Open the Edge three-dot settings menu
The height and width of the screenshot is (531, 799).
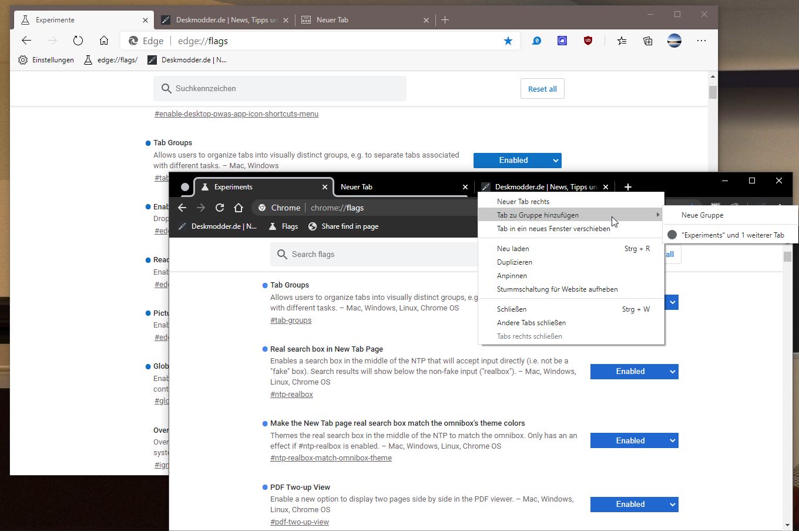701,41
